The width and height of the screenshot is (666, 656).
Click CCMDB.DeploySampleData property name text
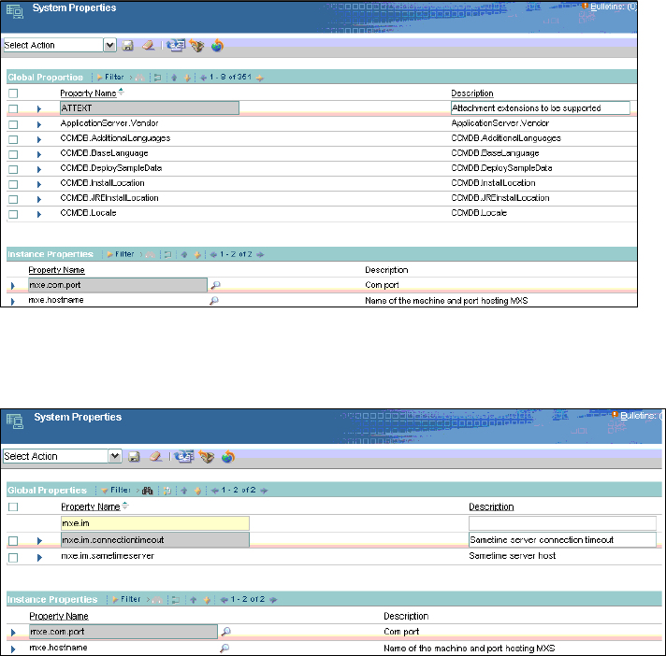click(111, 168)
